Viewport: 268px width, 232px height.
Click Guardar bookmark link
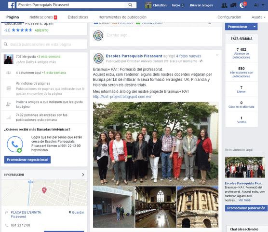click(77, 212)
